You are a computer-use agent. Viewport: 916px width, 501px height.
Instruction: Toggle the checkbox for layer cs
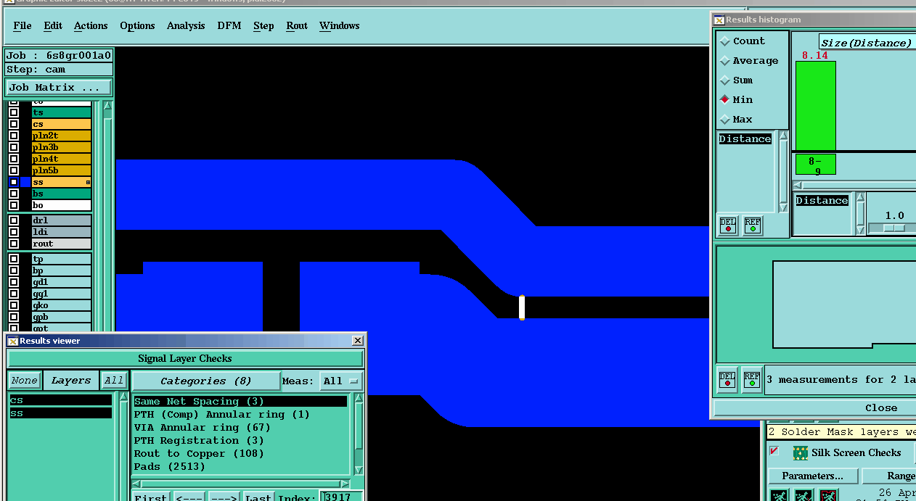(14, 124)
